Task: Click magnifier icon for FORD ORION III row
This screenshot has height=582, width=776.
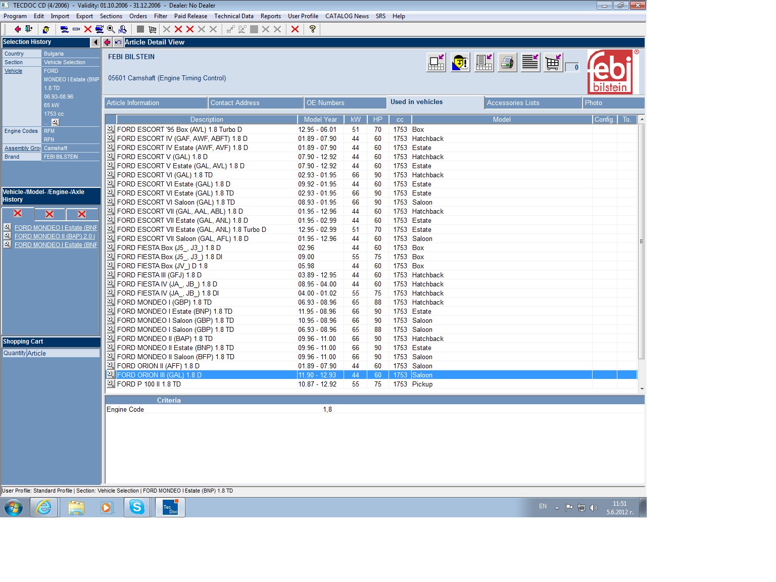Action: pyautogui.click(x=111, y=375)
